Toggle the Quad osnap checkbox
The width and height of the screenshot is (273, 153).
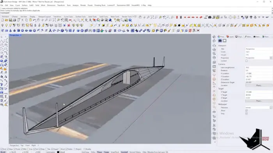pos(52,149)
